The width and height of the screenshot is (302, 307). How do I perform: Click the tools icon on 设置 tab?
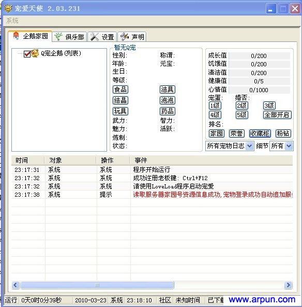point(94,37)
